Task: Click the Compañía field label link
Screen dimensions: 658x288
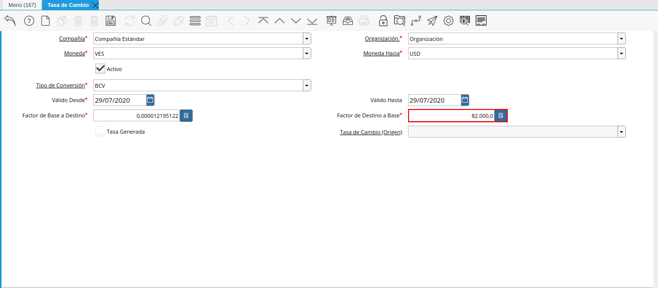Action: (x=72, y=38)
